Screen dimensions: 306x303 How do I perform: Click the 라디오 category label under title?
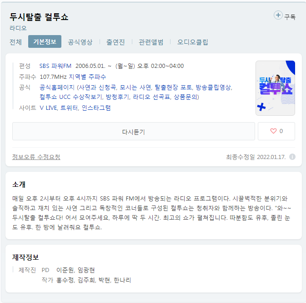tap(18, 28)
